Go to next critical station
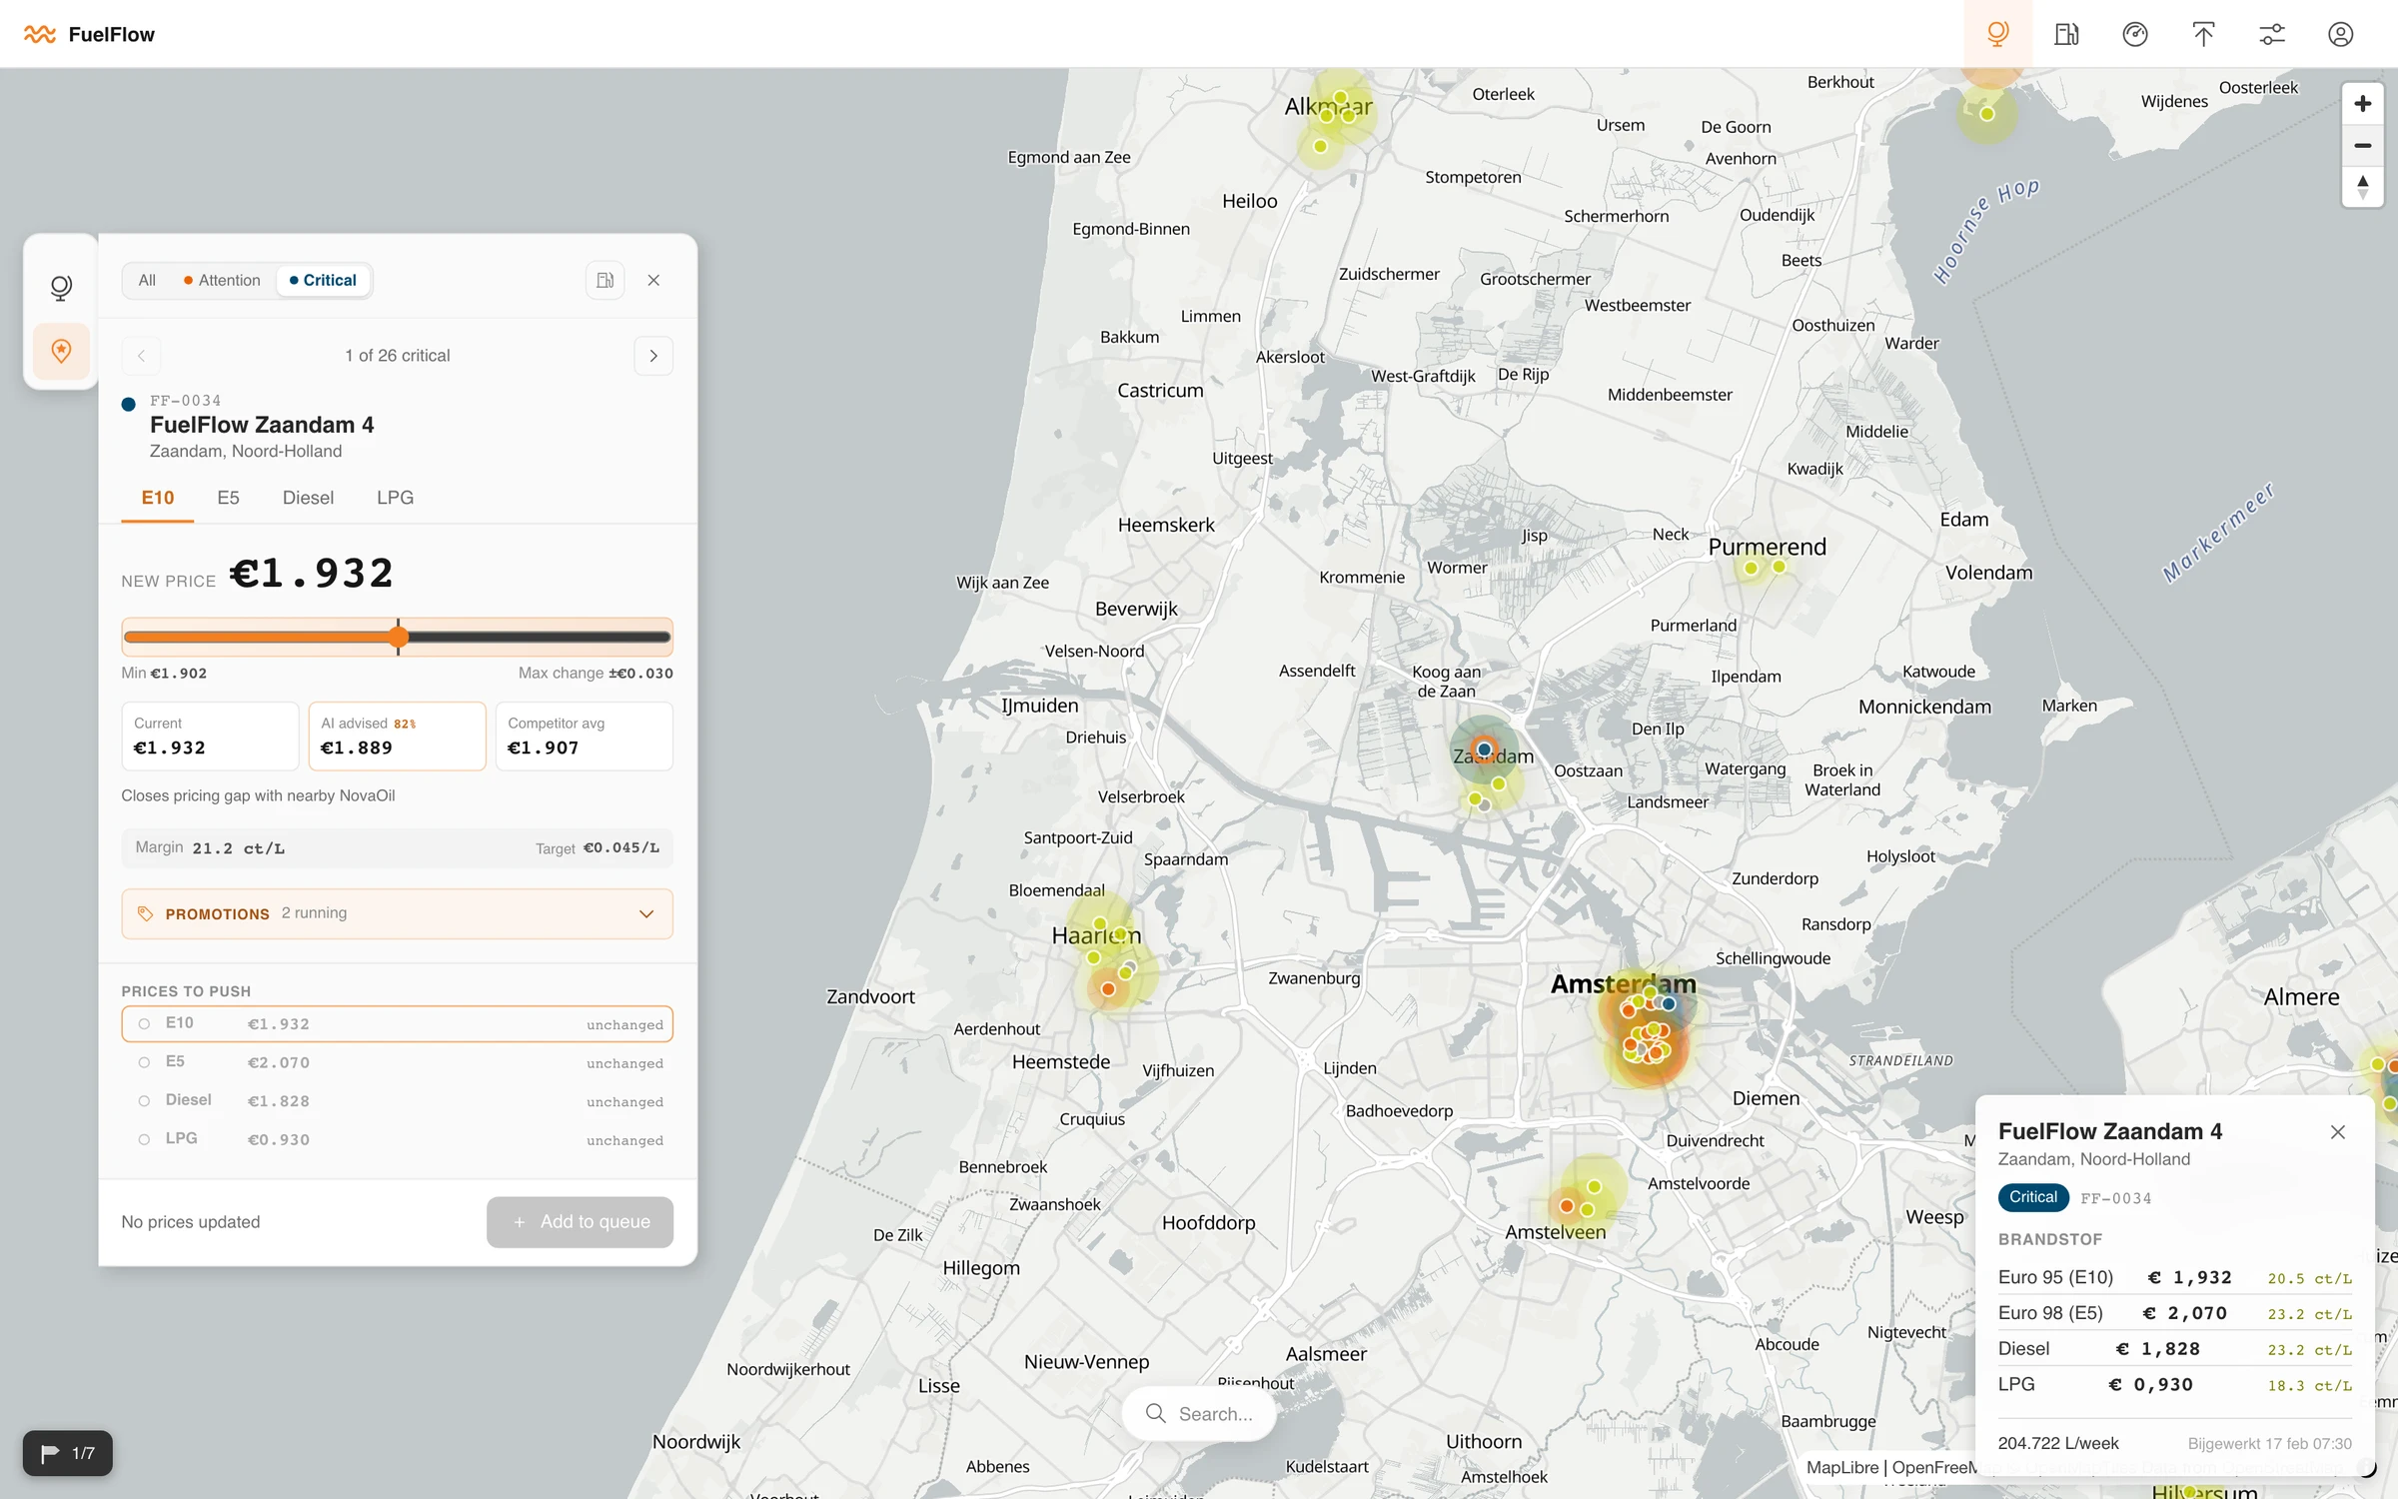The height and width of the screenshot is (1499, 2398). click(x=653, y=356)
